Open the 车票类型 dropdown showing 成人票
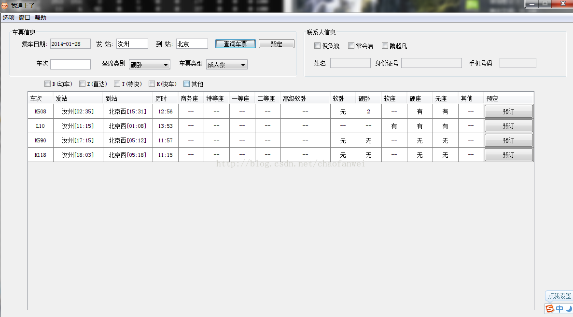573x317 pixels. tap(226, 65)
